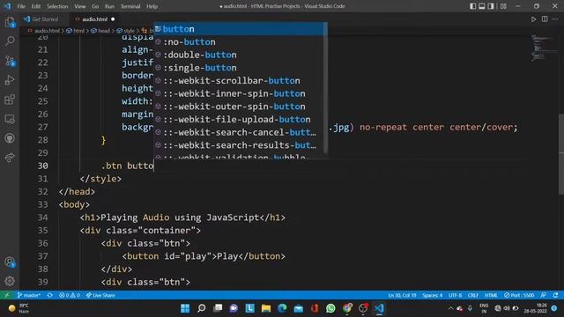The image size is (564, 317).
Task: Select the html breadcrumb segment
Action: [x=76, y=31]
